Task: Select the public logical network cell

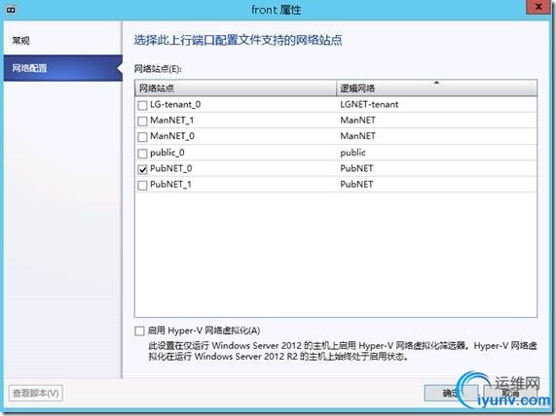Action: (x=352, y=153)
